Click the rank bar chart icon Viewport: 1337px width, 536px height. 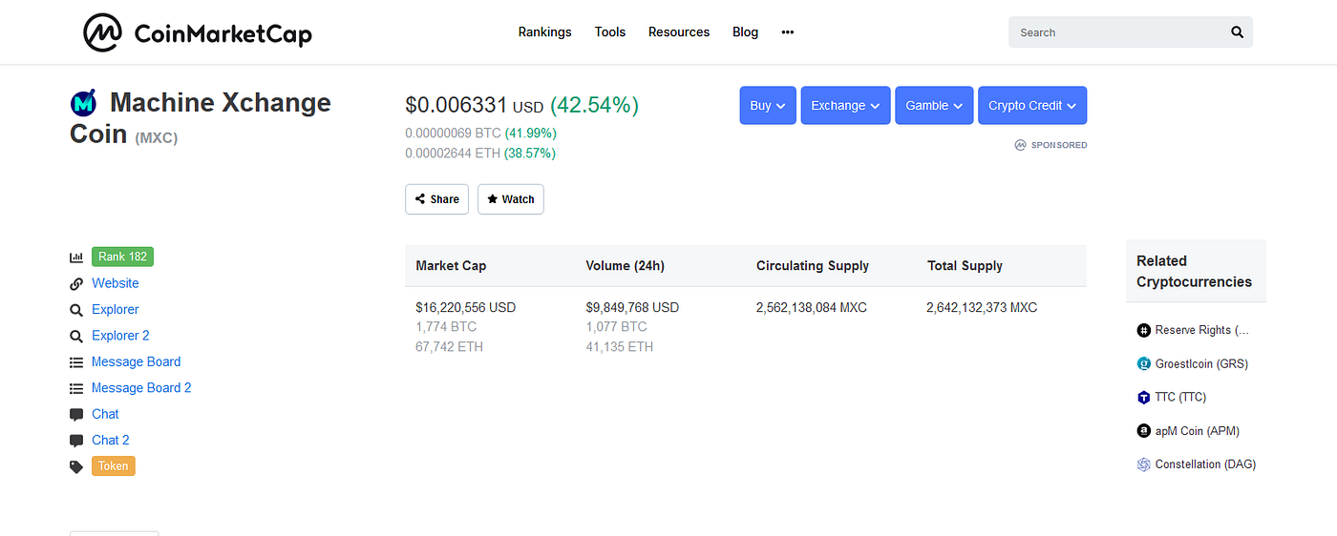(76, 258)
